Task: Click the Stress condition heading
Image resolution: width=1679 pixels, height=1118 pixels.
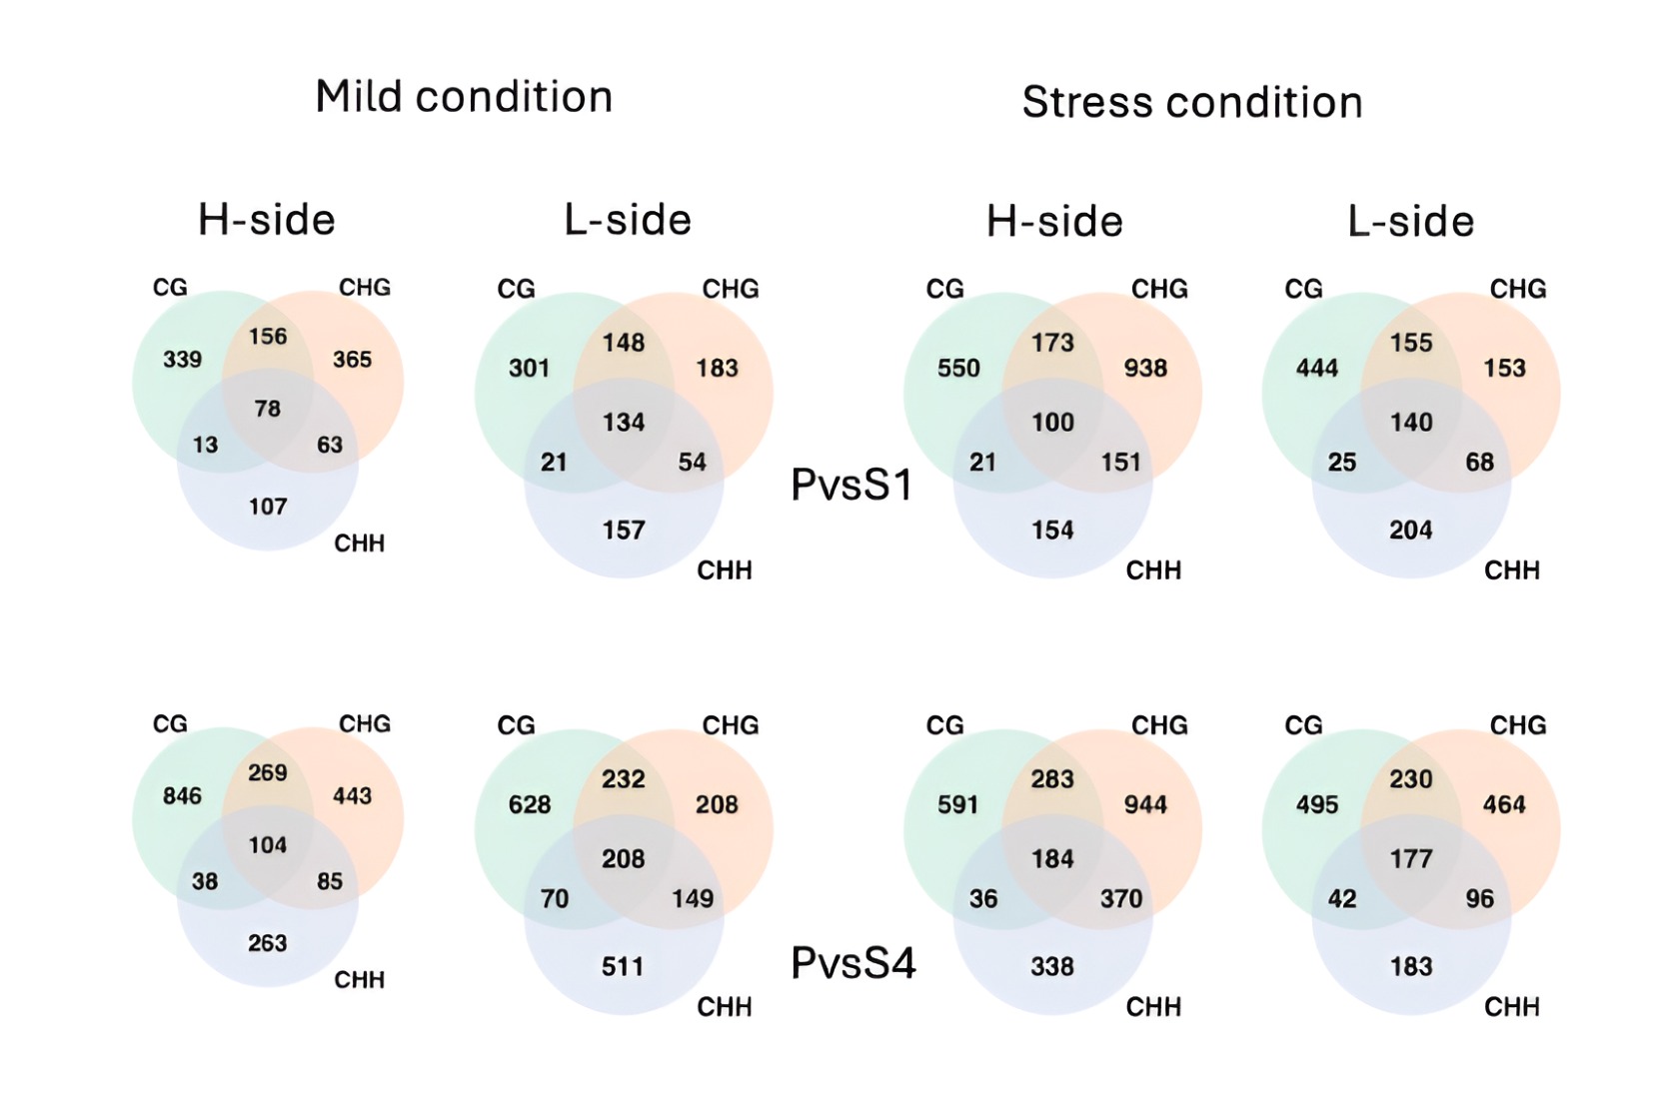Action: tap(1192, 102)
